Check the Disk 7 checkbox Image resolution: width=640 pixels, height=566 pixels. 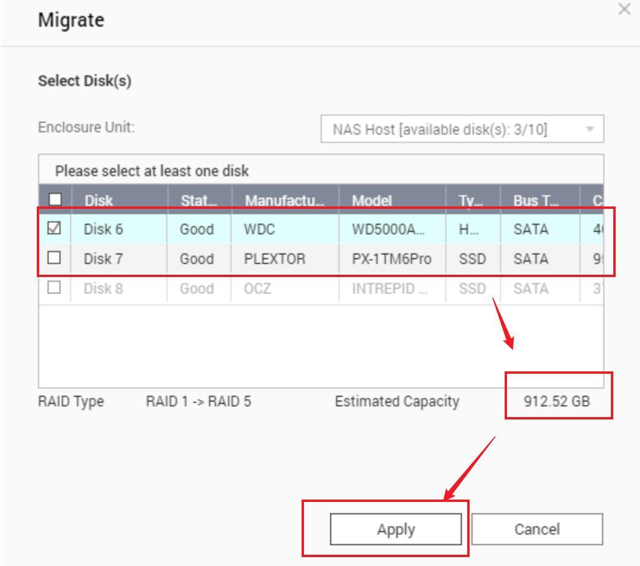[54, 257]
